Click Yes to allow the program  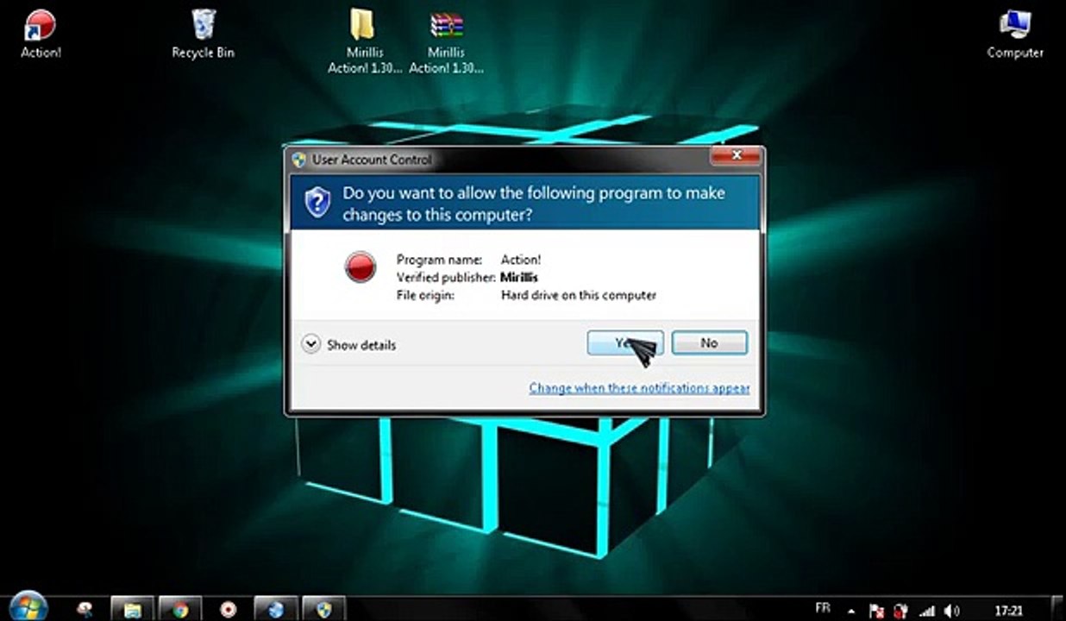pos(625,342)
